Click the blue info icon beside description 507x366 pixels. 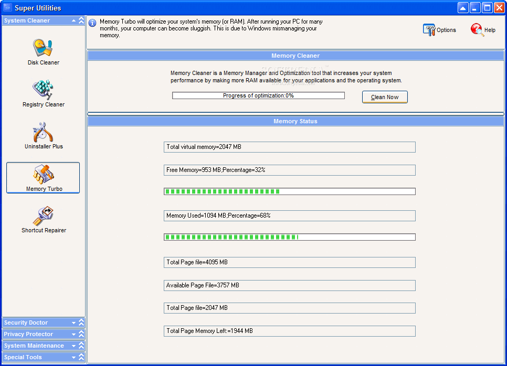click(x=92, y=23)
